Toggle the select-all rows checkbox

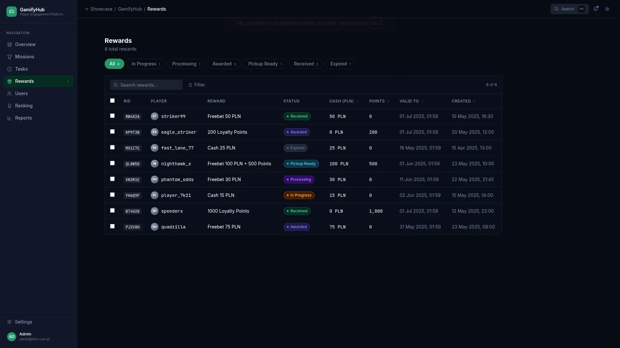click(x=112, y=101)
